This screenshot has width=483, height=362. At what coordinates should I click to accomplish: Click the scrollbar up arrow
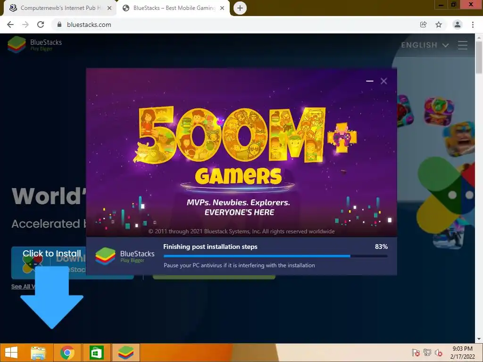[479, 37]
